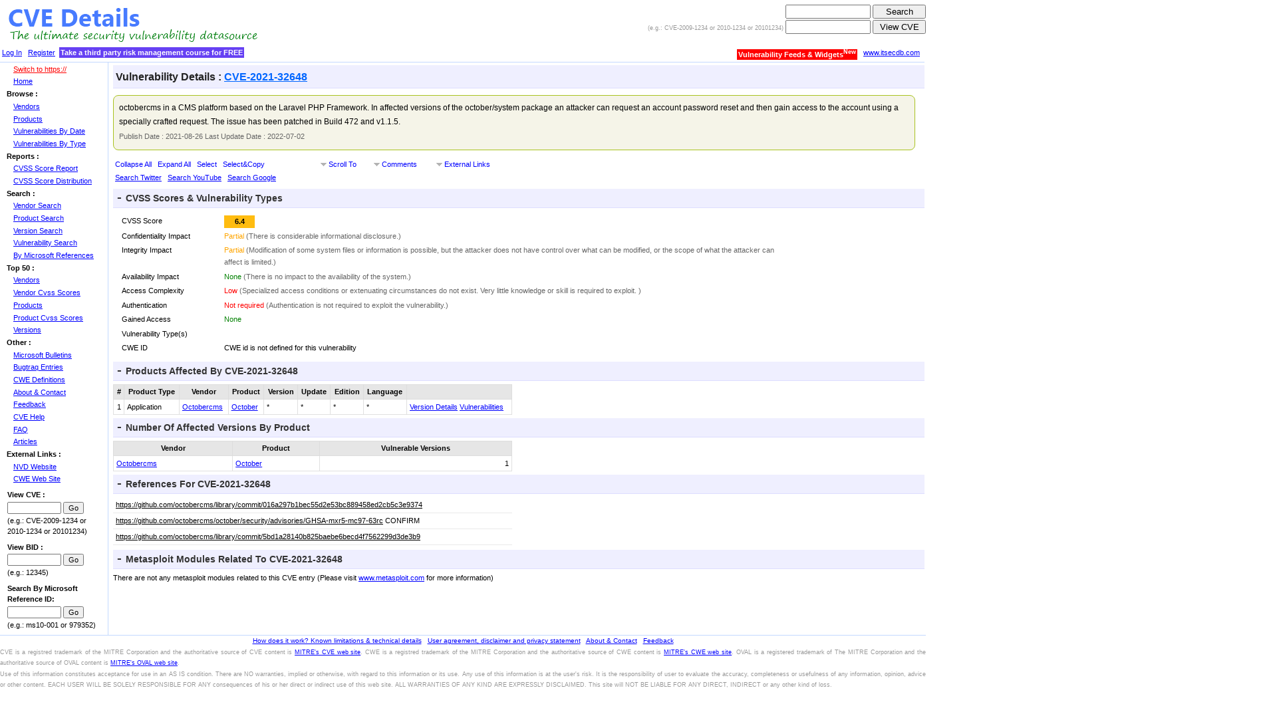Collapse References For CVE-2021-32648 section
Viewport: 1277px width, 718px height.
coord(120,484)
